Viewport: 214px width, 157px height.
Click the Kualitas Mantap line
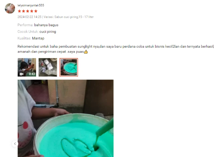tap(31, 38)
